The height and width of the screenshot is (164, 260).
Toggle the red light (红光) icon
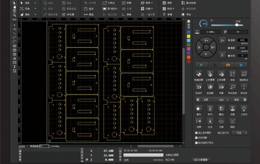(210, 121)
